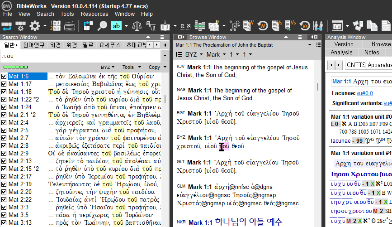Image resolution: width=392 pixels, height=227 pixels.
Task: Uncheck the Mat 3:13 checkbox
Action: (x=4, y=223)
